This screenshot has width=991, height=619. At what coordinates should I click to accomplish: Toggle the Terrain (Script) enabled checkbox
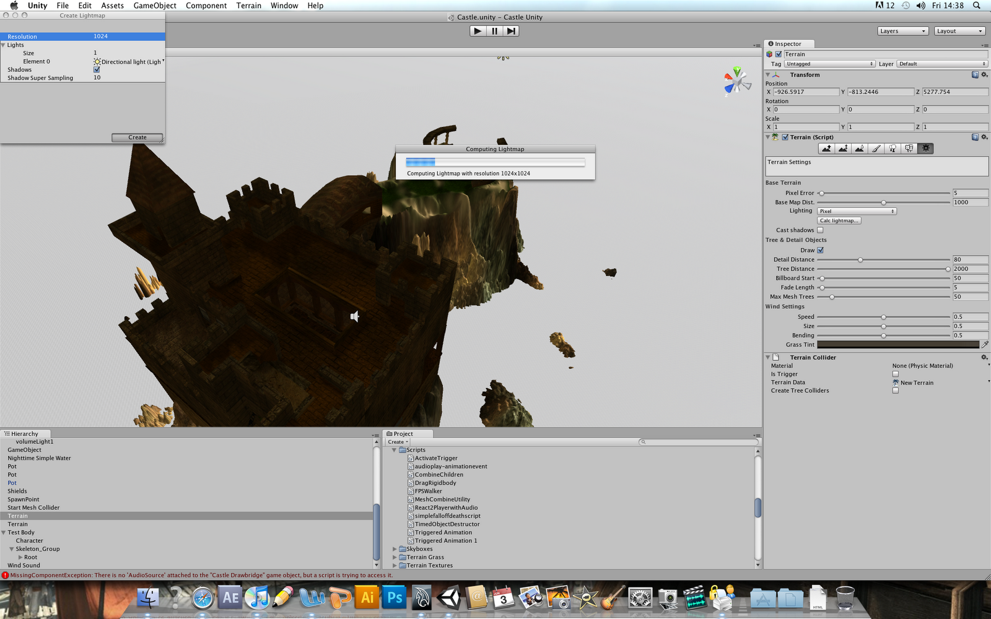point(785,137)
